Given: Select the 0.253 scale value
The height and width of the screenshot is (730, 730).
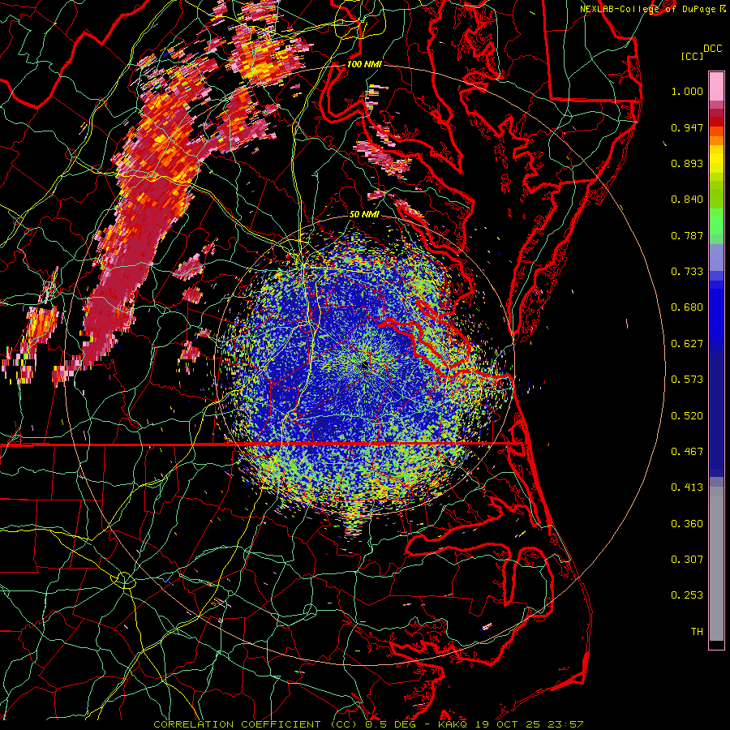Looking at the screenshot, I should [687, 595].
